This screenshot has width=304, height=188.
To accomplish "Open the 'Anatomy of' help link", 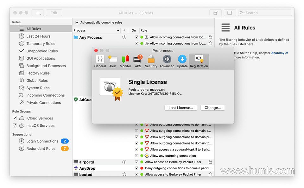I will pos(280,53).
